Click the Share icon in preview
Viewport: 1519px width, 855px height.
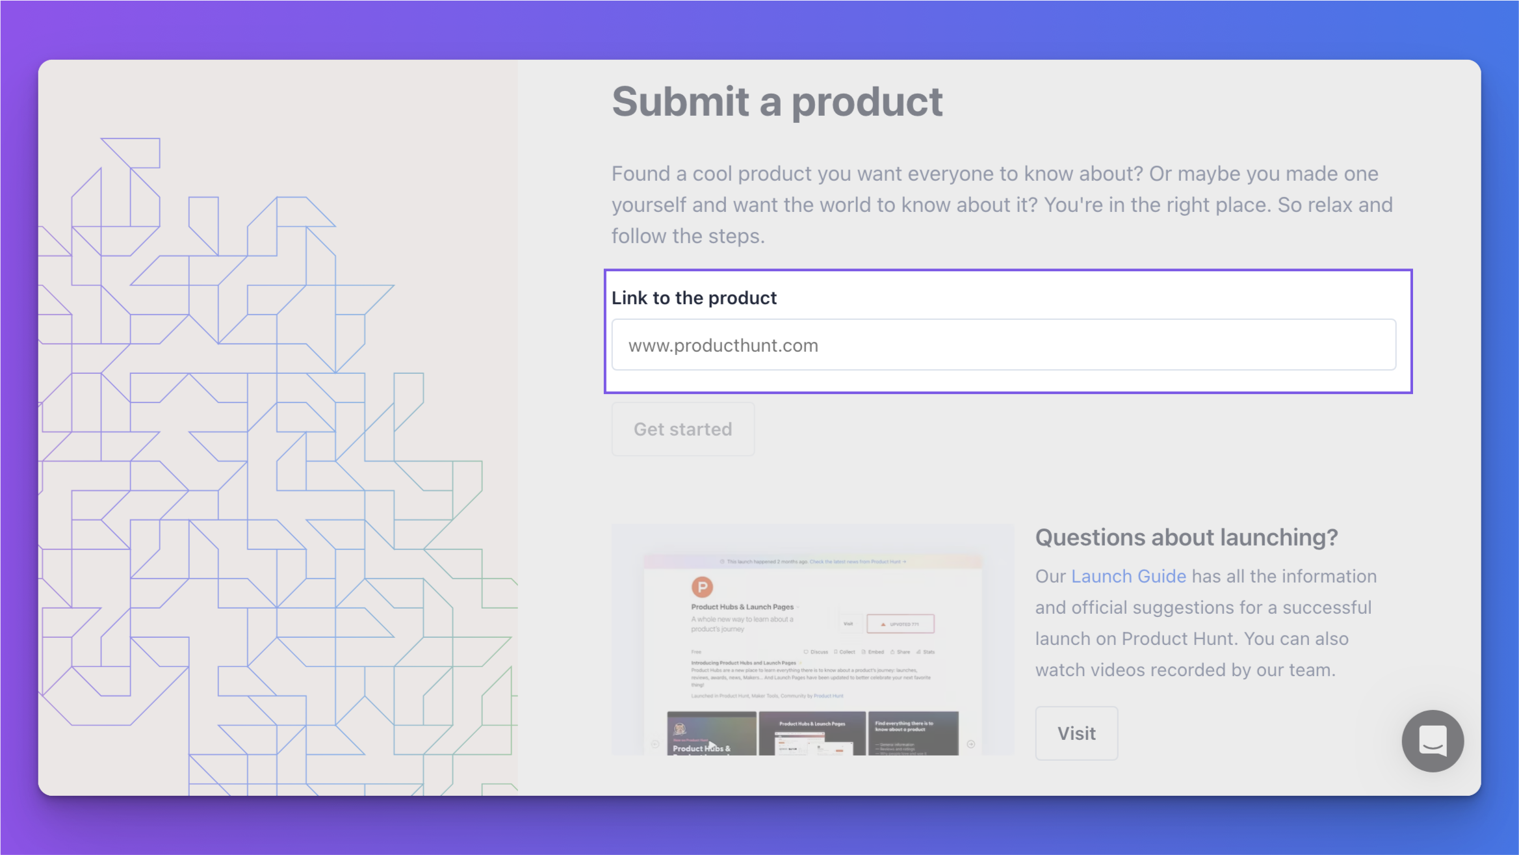click(892, 651)
